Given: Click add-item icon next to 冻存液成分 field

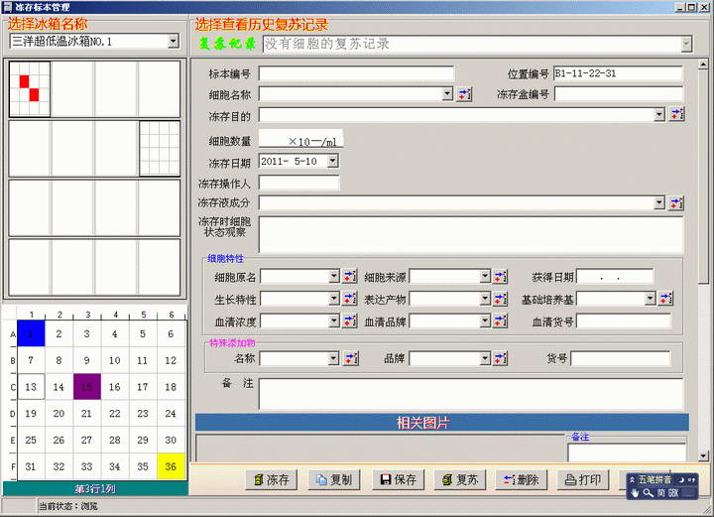Looking at the screenshot, I should pos(676,202).
